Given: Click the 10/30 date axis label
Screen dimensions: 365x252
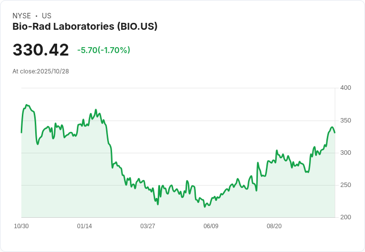Looking at the screenshot, I should [21, 226].
